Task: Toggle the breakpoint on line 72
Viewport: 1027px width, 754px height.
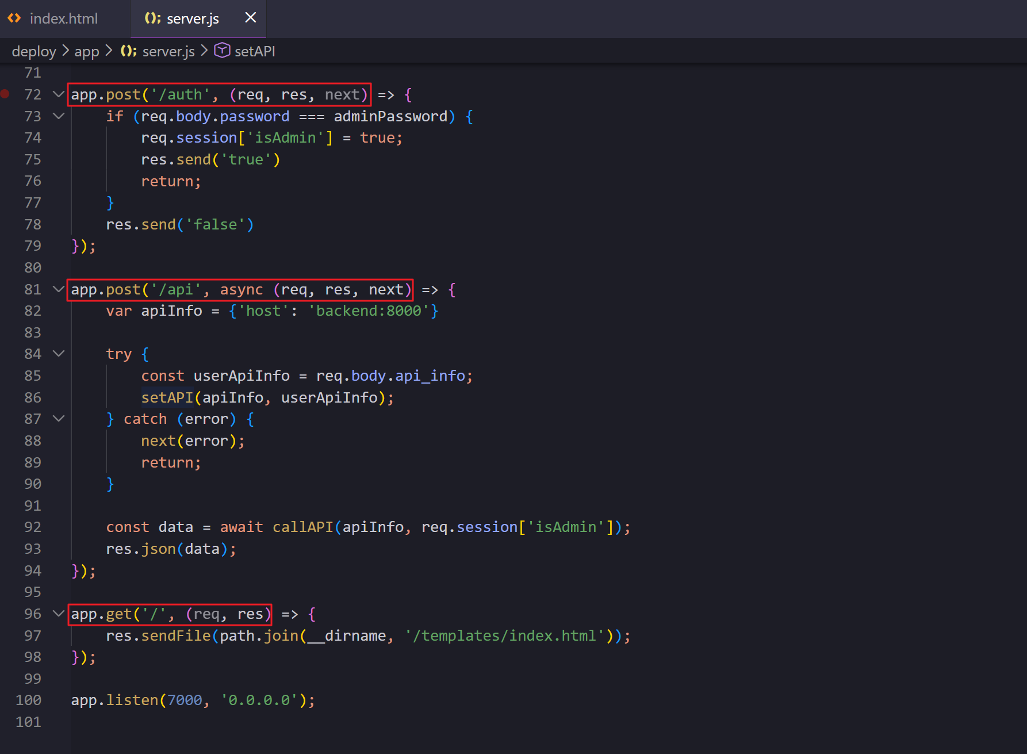Action: click(x=5, y=94)
